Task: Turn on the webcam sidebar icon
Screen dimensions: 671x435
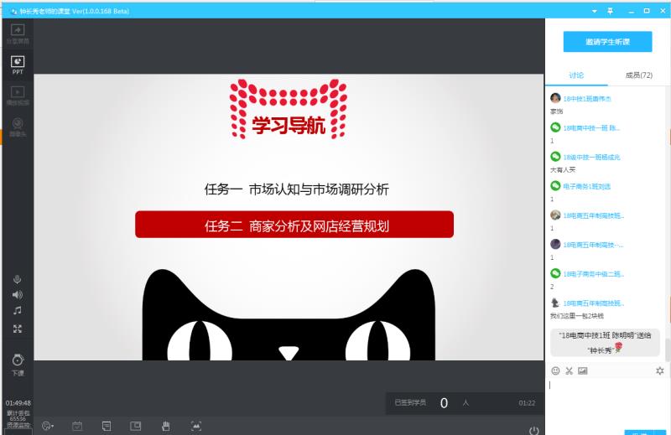Action: pyautogui.click(x=18, y=127)
